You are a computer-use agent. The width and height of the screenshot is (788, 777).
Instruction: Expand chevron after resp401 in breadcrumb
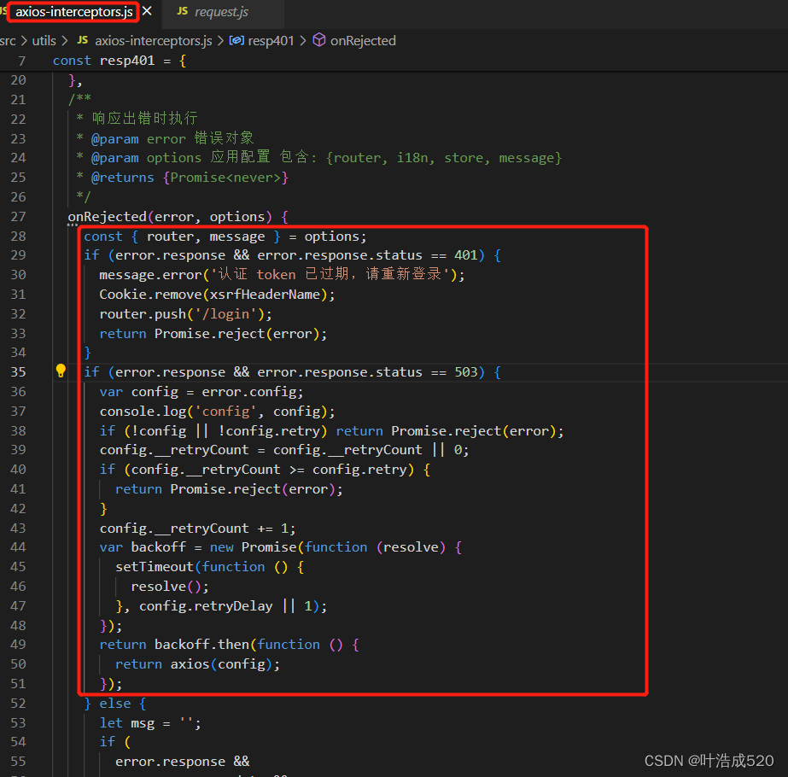(302, 41)
